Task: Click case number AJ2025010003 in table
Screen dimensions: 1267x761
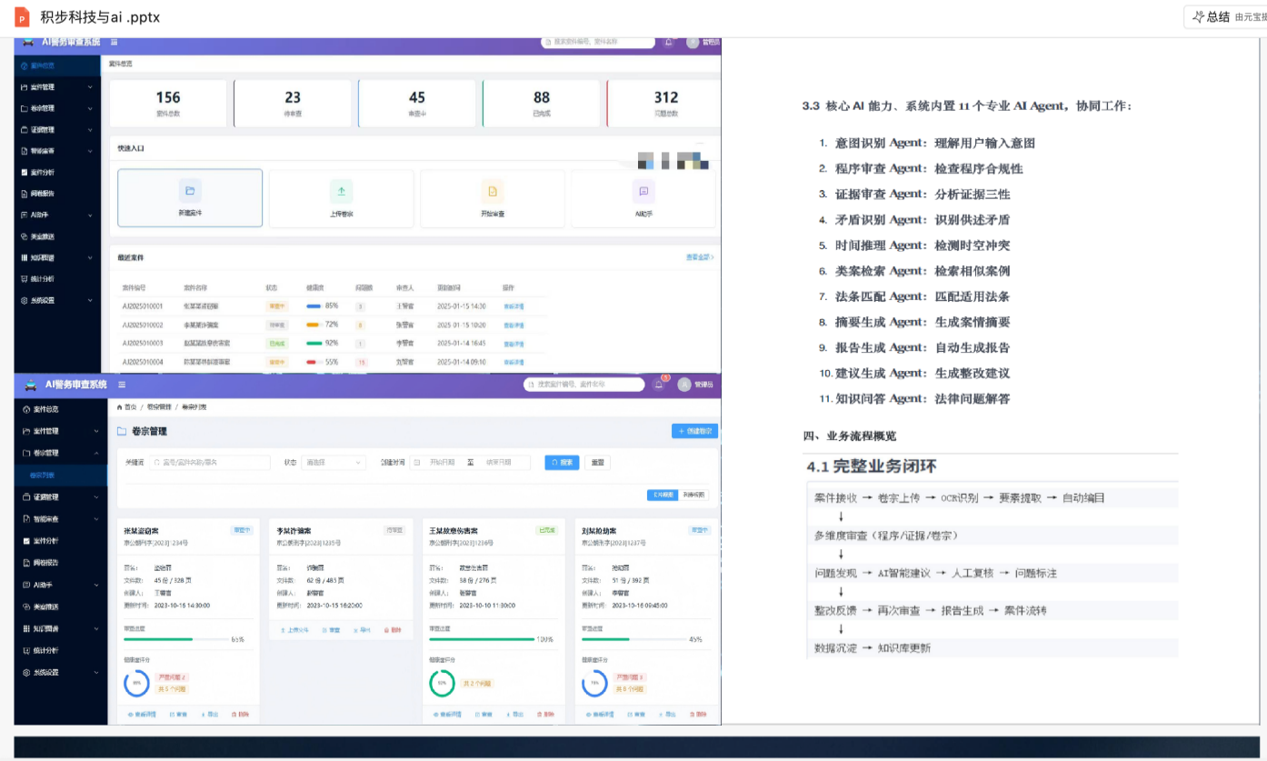Action: tap(143, 343)
